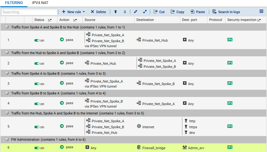Collapse the 'Traffic from Spoke A to Spoke B' group
The width and height of the screenshot is (267, 152).
tap(7, 73)
